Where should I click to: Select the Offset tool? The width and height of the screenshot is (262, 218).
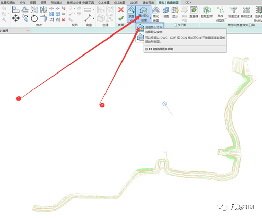click(x=25, y=10)
